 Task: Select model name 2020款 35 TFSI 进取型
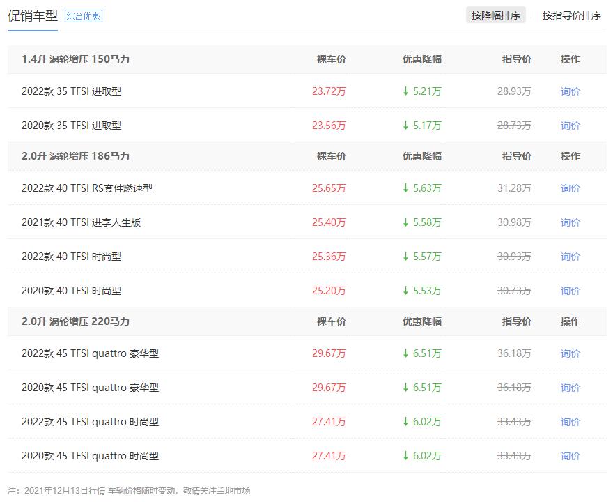pyautogui.click(x=72, y=125)
